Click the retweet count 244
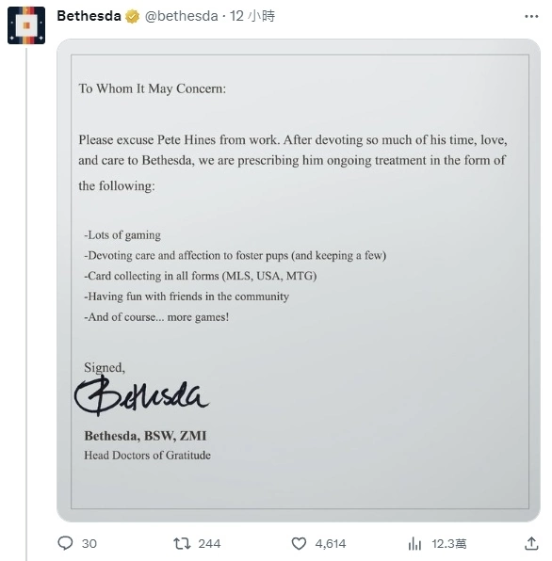552x561 pixels. (209, 544)
